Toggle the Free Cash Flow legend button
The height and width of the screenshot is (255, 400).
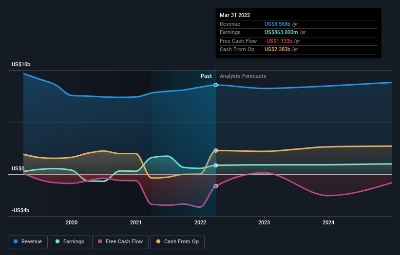pyautogui.click(x=120, y=242)
